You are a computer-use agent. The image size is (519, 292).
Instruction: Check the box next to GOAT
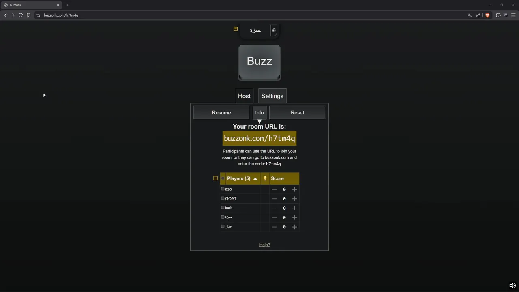223,198
